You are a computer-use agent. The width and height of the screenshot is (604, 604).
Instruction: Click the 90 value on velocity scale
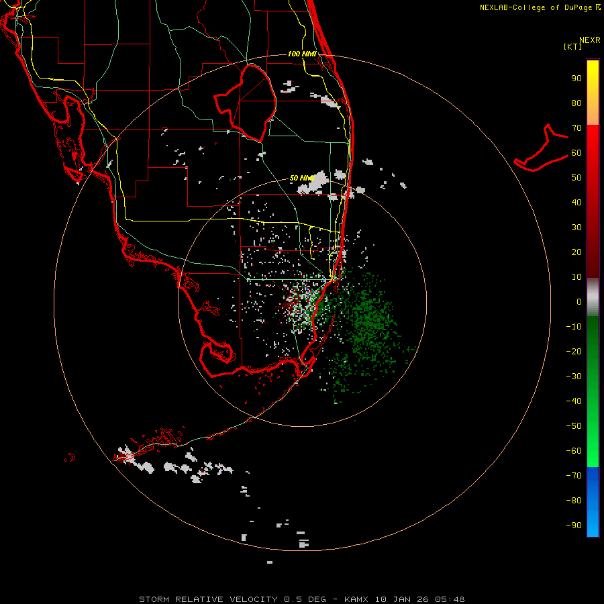click(576, 79)
